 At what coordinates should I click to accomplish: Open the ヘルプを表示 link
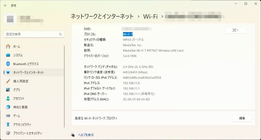click(x=86, y=135)
